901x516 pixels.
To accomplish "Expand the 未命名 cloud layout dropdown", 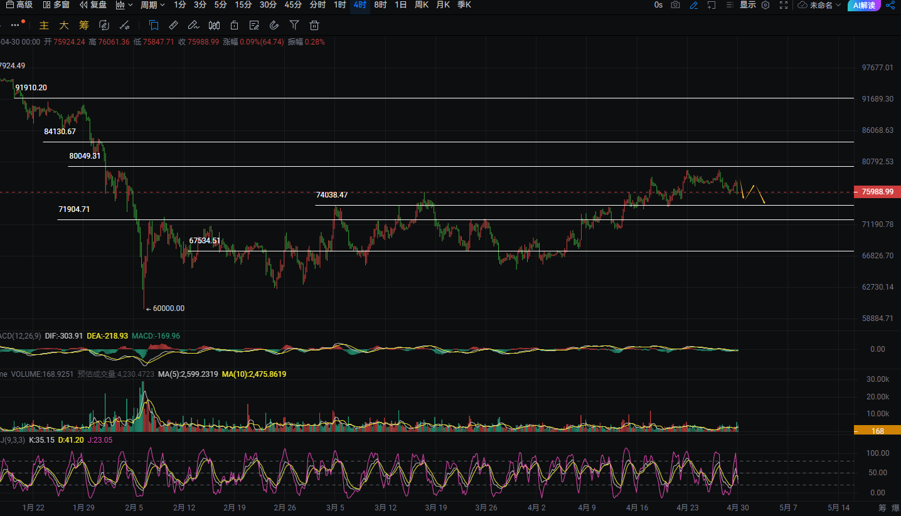I will 820,5.
